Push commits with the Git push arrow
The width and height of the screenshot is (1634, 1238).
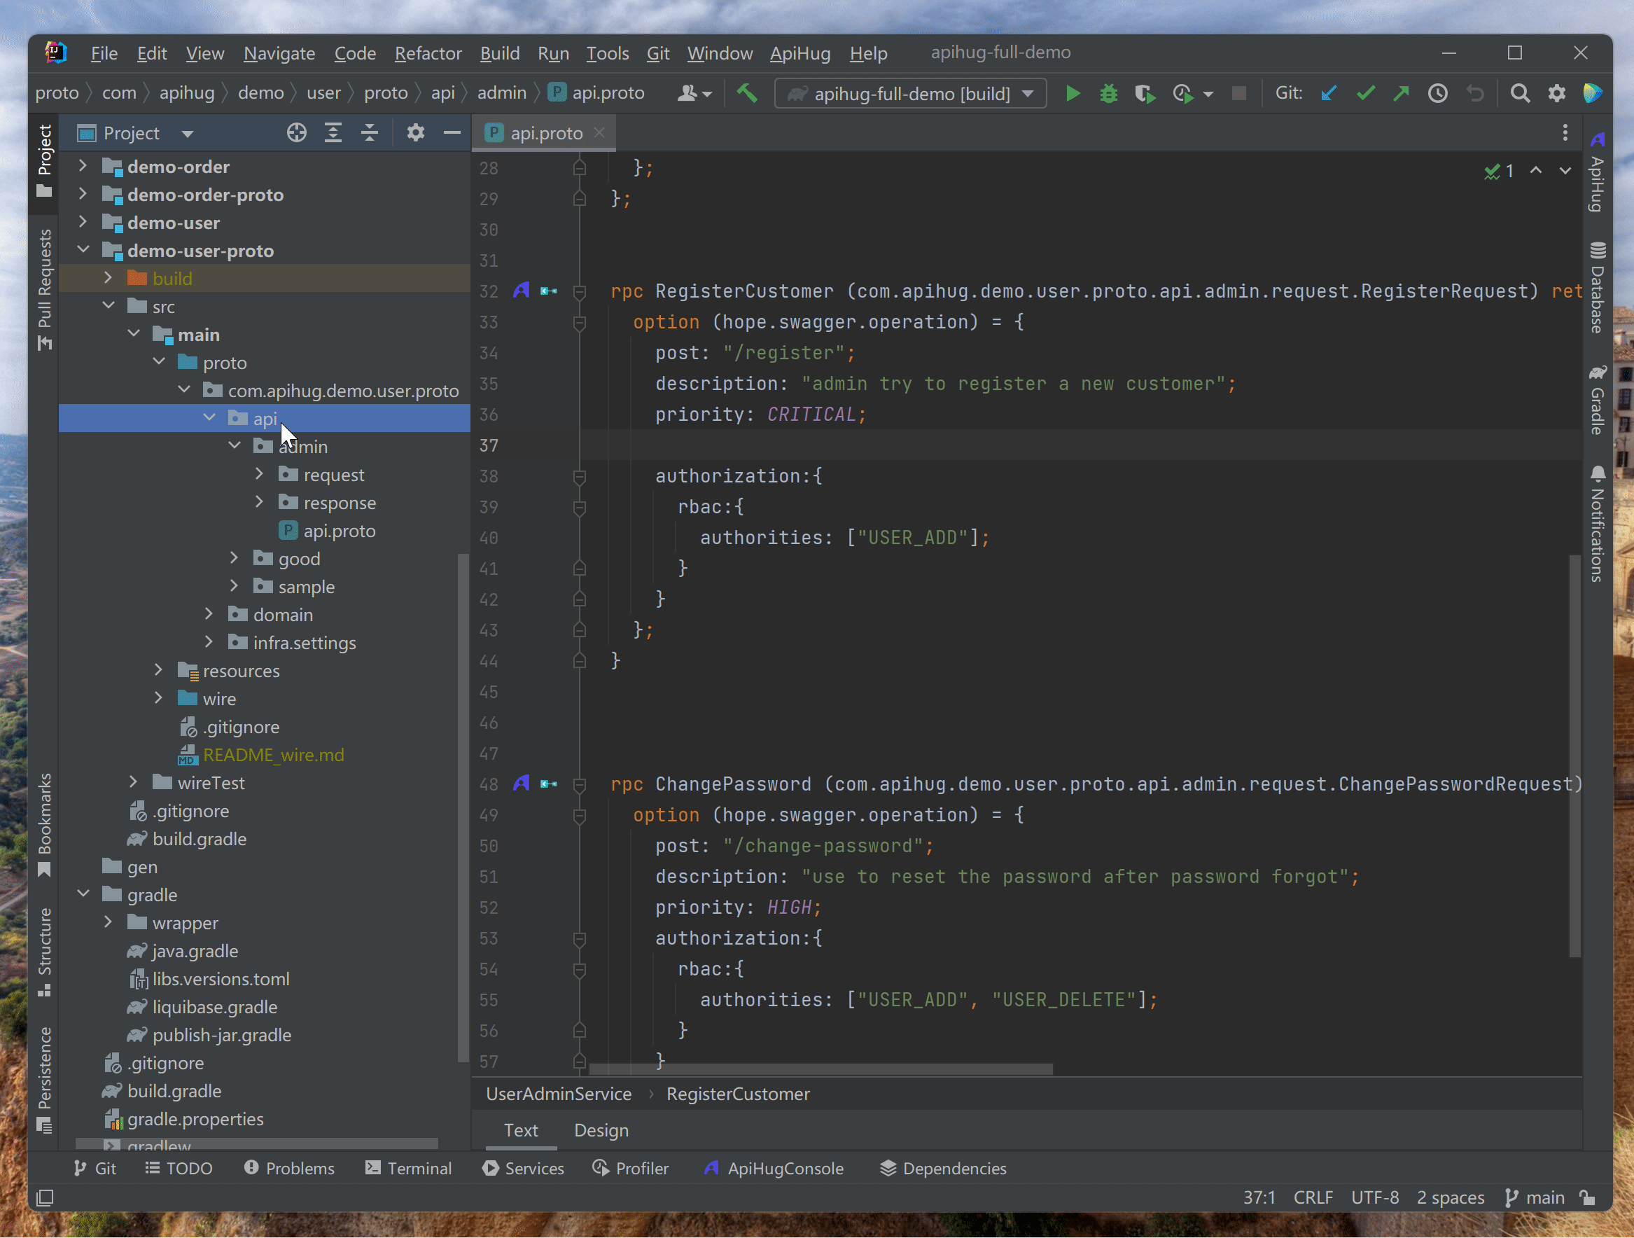tap(1402, 93)
